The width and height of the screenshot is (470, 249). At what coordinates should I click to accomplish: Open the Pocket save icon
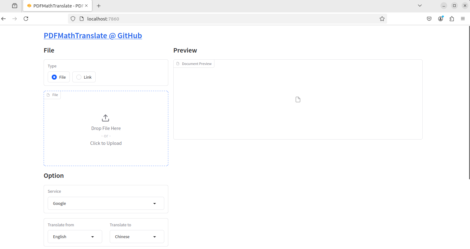429,19
